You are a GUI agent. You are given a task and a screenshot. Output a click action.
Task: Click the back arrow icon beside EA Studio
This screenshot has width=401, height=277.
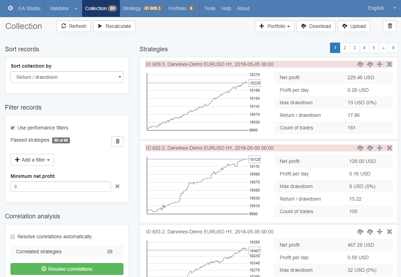coord(10,8)
